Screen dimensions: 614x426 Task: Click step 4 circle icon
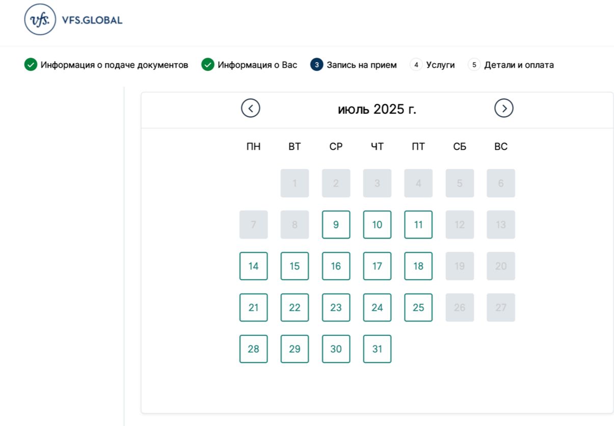(x=416, y=65)
